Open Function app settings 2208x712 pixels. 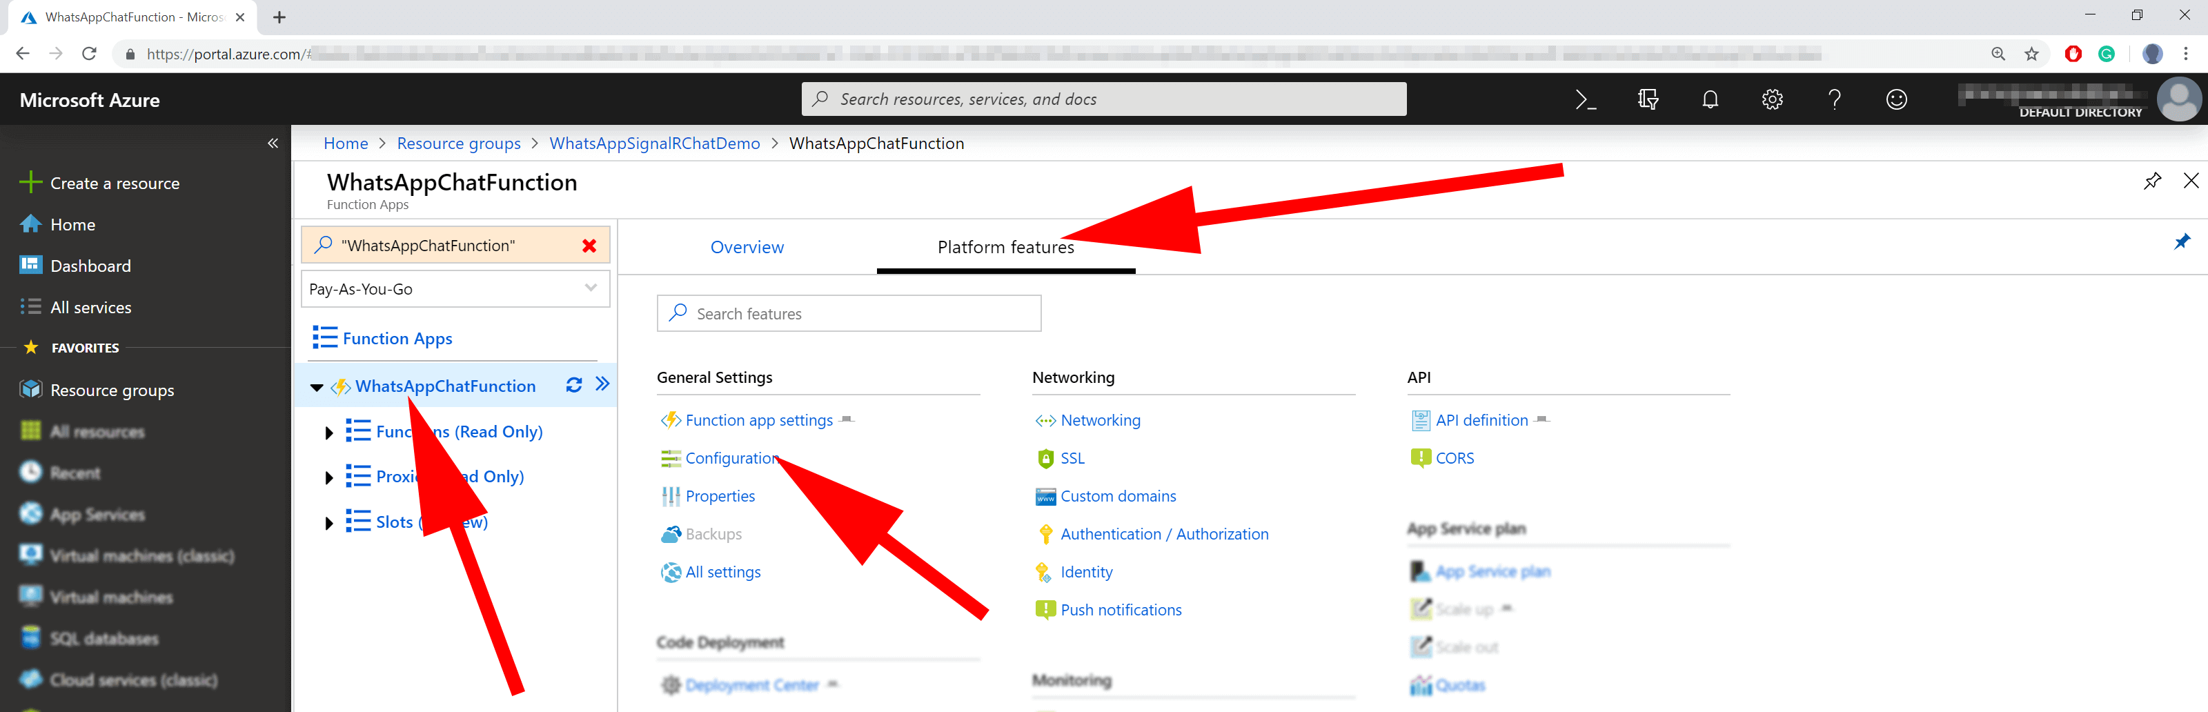[x=758, y=420]
